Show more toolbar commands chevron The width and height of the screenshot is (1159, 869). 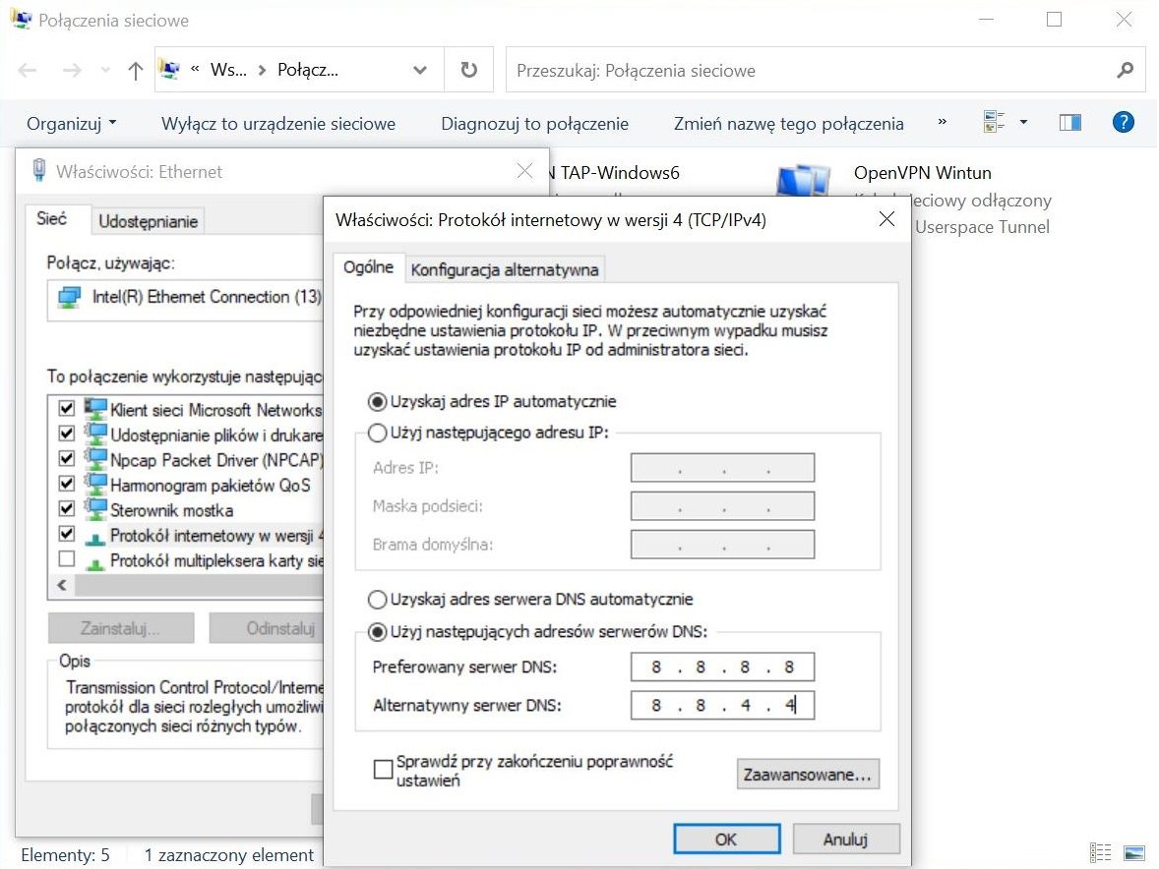[942, 122]
